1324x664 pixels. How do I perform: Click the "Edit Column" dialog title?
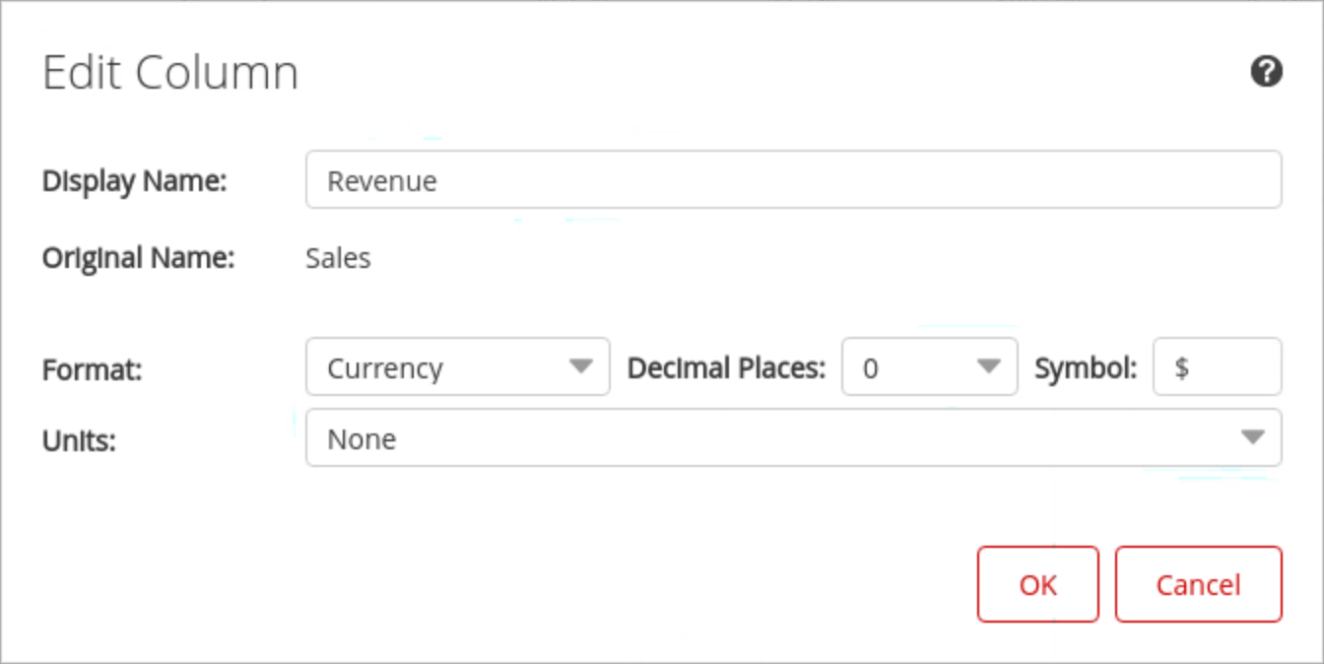coord(169,73)
